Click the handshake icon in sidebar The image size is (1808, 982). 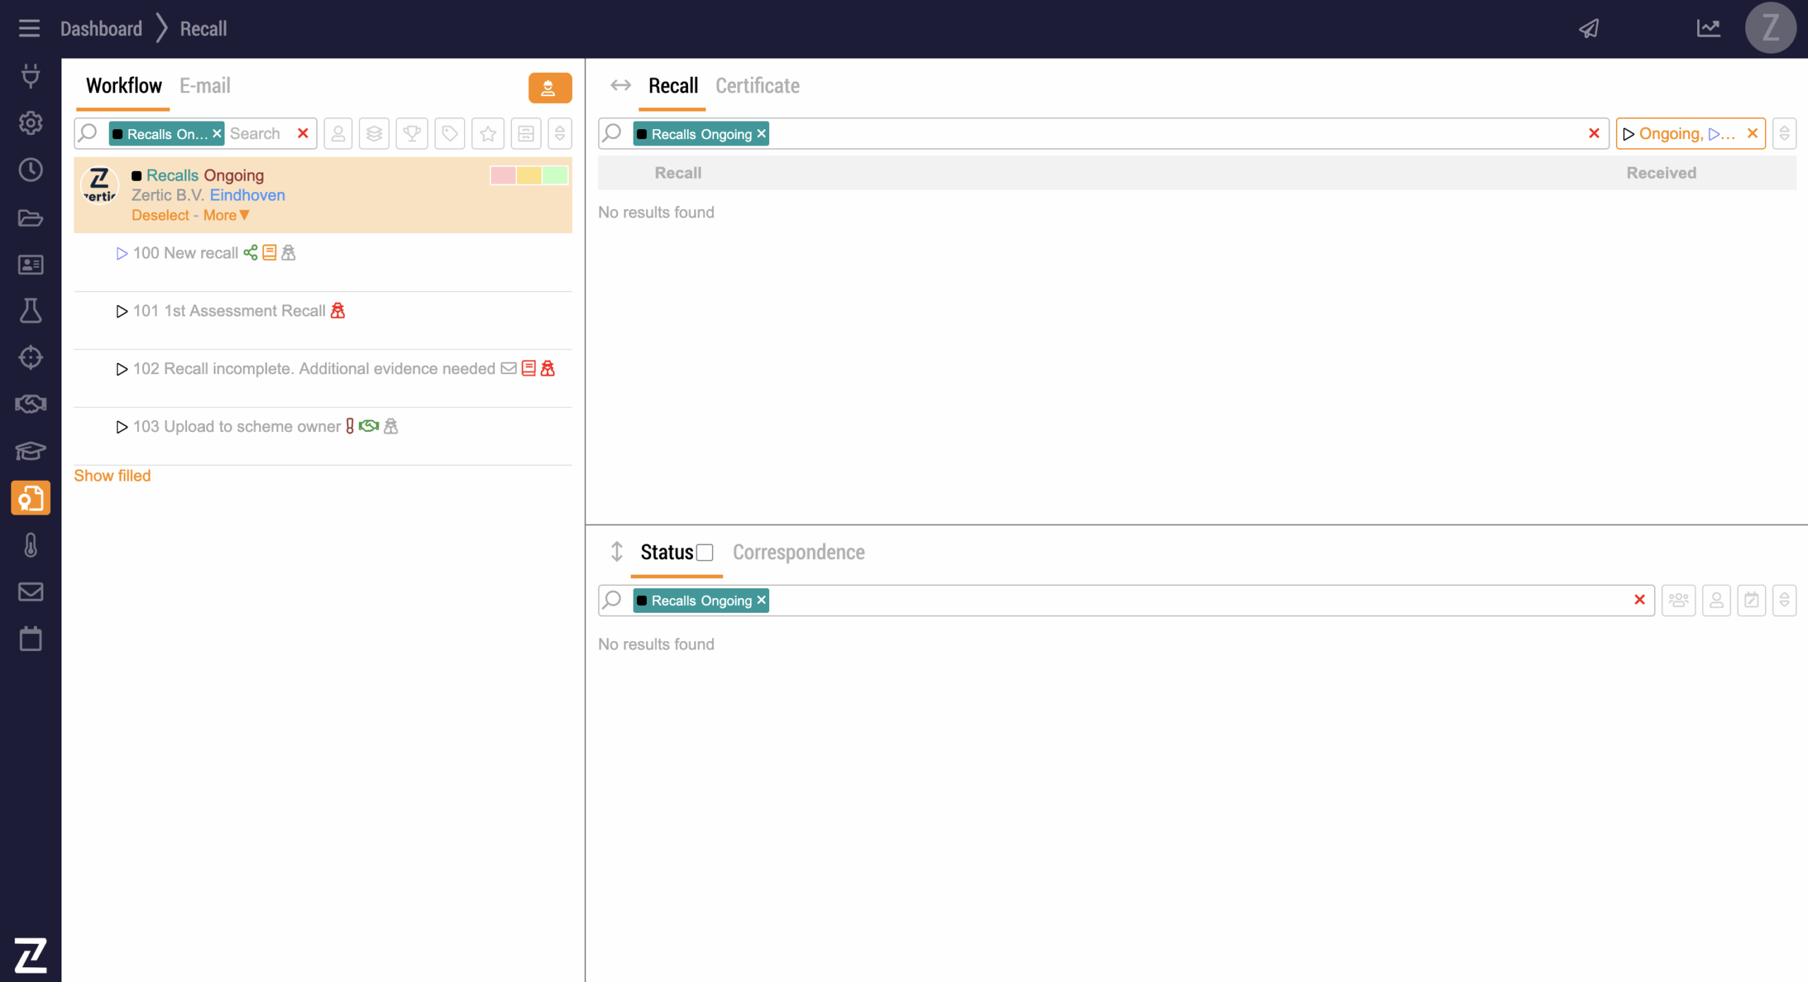pyautogui.click(x=30, y=404)
